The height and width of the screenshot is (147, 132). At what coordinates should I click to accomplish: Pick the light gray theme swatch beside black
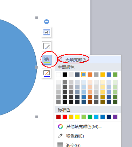coord(71,75)
